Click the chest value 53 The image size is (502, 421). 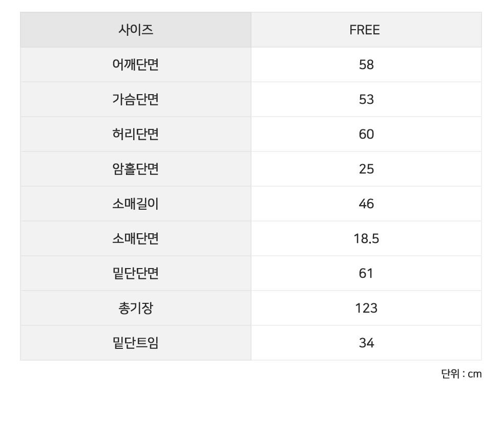(366, 100)
